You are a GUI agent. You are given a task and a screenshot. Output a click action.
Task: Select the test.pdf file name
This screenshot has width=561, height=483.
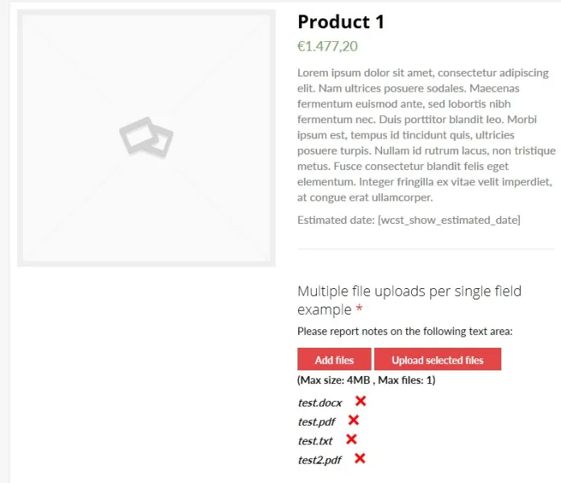(x=317, y=421)
